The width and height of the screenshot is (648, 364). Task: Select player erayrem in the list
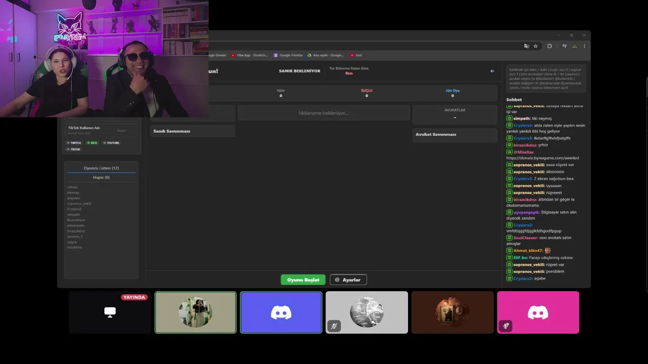pyautogui.click(x=73, y=198)
